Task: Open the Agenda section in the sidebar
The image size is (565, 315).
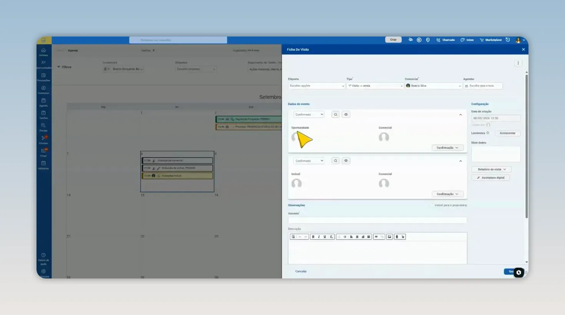Action: pos(43,102)
